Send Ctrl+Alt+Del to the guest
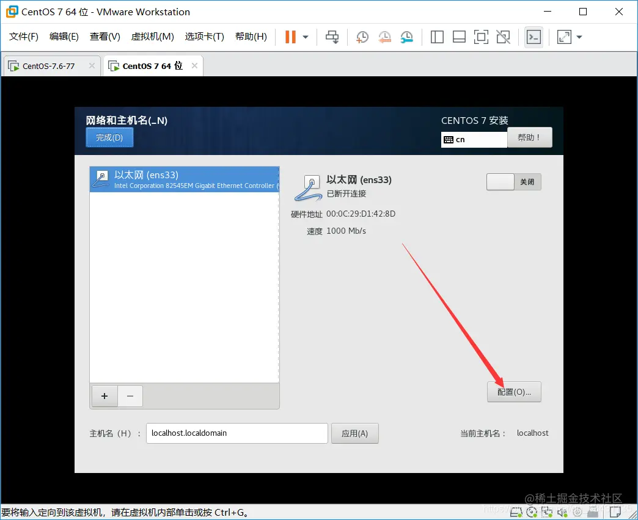The width and height of the screenshot is (638, 520). coord(332,37)
